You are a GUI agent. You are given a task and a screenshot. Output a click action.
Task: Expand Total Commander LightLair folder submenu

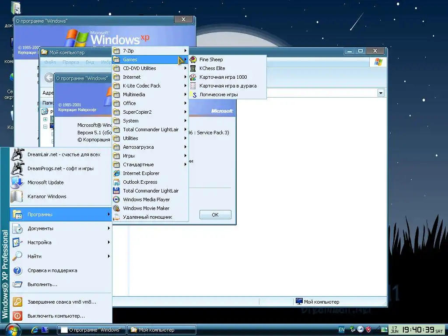tap(150, 129)
